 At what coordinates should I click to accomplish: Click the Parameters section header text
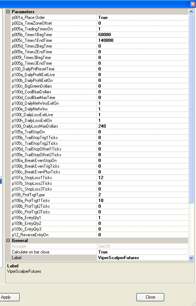tap(23, 12)
